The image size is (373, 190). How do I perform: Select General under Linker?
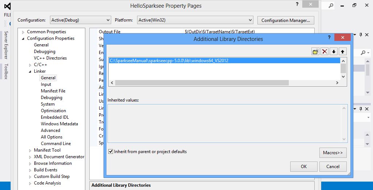[x=48, y=78]
